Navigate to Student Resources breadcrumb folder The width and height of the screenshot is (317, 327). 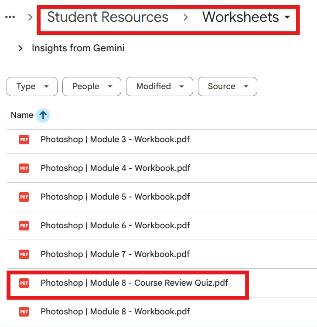tap(108, 17)
